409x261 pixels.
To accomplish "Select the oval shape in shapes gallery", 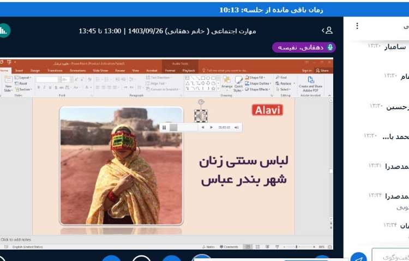I will point(208,78).
